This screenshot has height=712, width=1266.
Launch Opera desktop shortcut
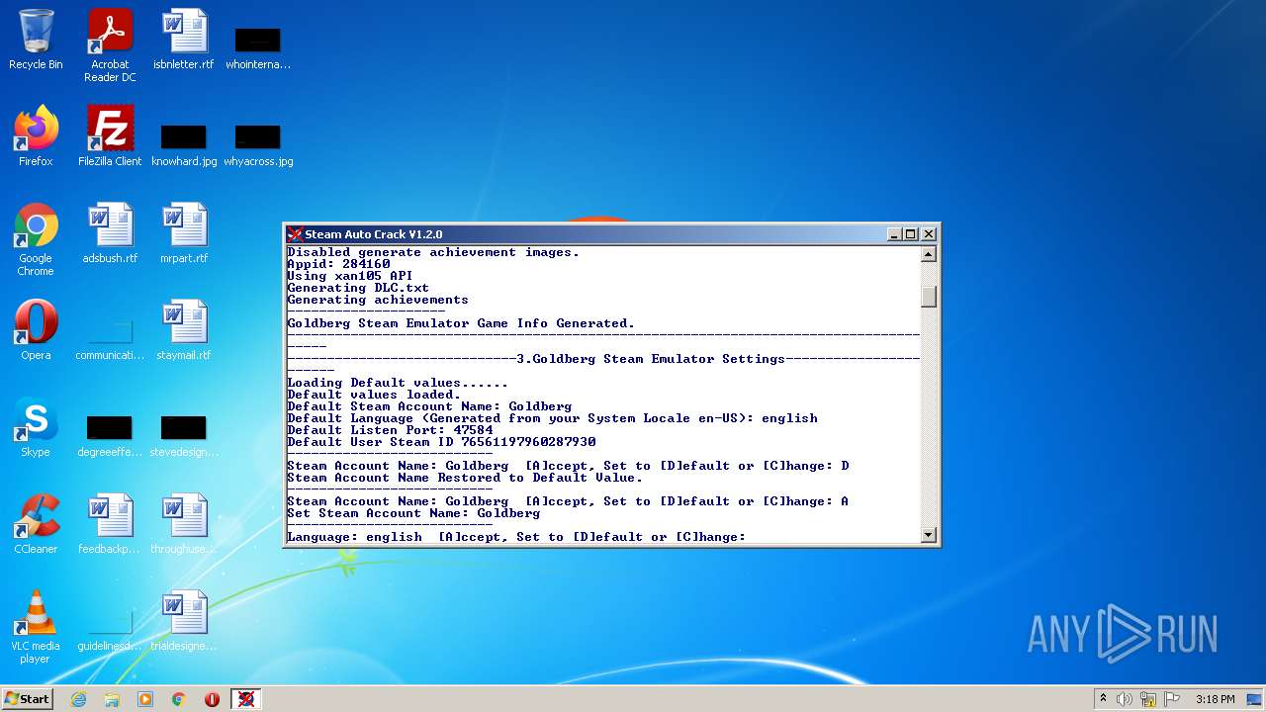36,329
